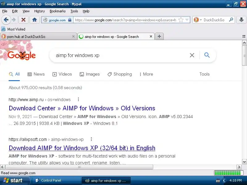Viewport: 247px width, 185px height.
Task: Open the Home page icon
Action: click(35, 20)
